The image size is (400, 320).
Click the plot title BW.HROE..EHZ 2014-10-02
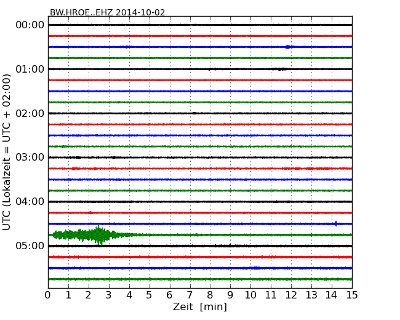pyautogui.click(x=108, y=12)
